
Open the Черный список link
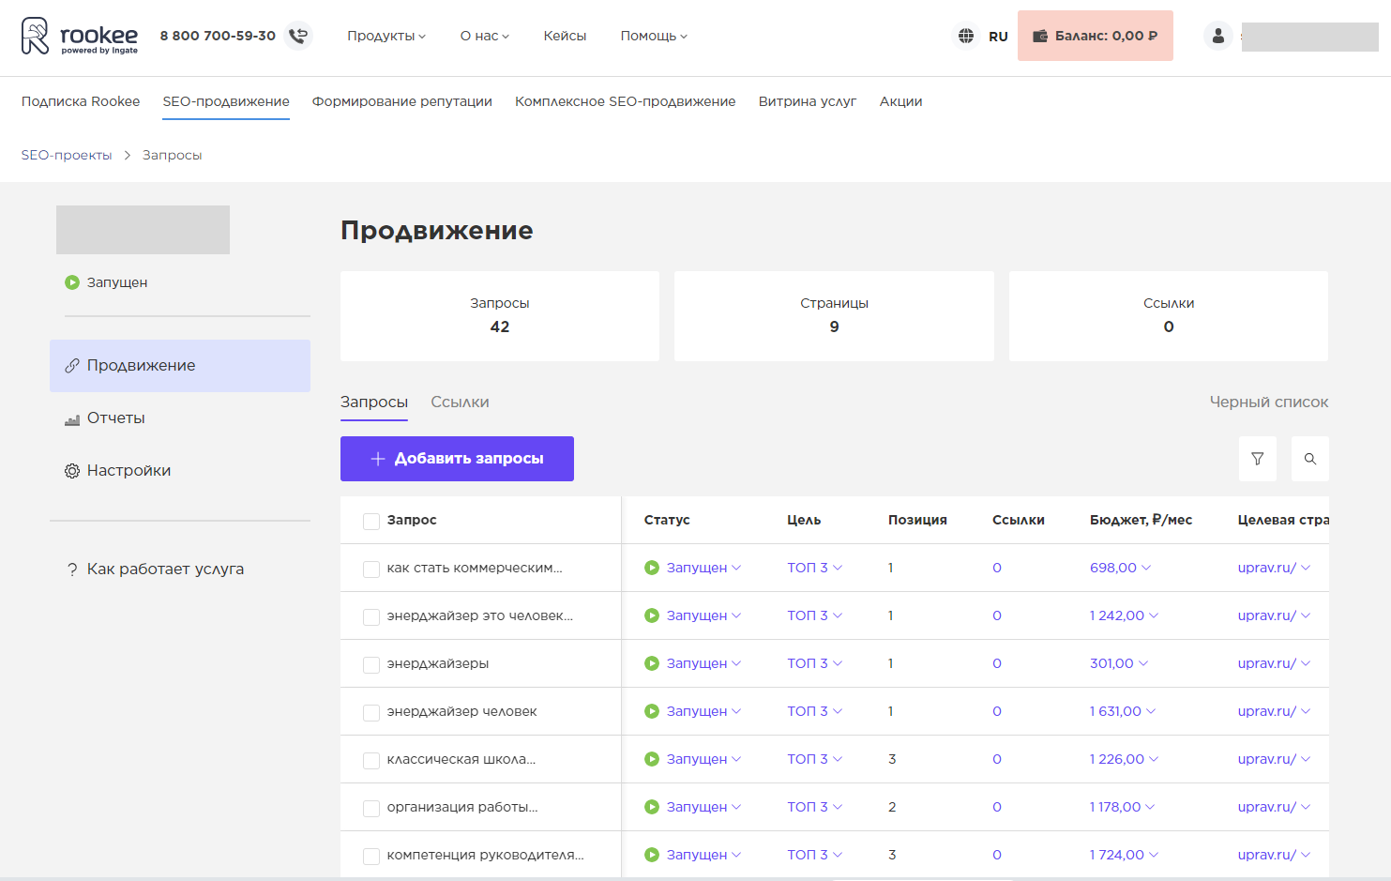click(1268, 402)
